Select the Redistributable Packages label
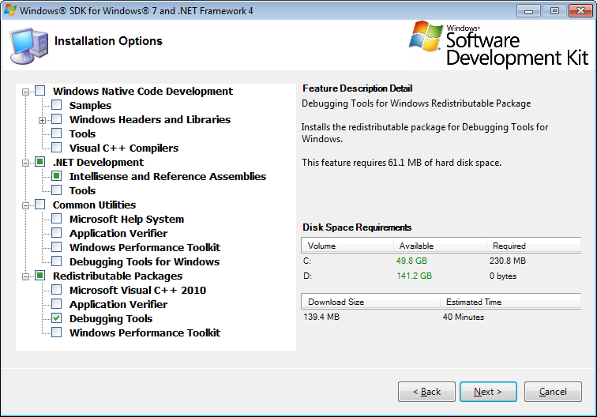The height and width of the screenshot is (417, 597). pyautogui.click(x=118, y=276)
